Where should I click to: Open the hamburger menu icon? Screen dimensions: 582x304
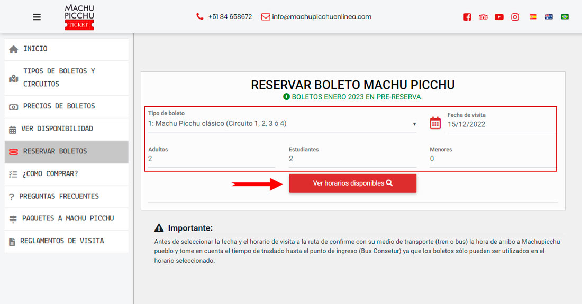pos(37,17)
